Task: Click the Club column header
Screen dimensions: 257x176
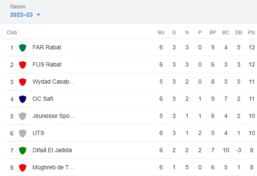Action: point(12,33)
